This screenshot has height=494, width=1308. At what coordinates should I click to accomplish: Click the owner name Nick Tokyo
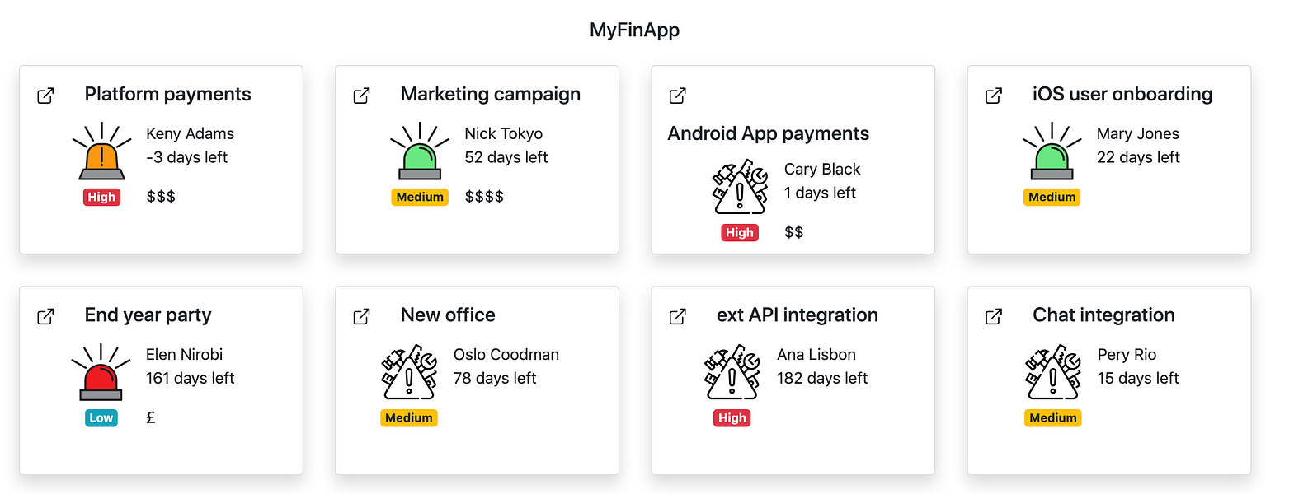[x=504, y=133]
